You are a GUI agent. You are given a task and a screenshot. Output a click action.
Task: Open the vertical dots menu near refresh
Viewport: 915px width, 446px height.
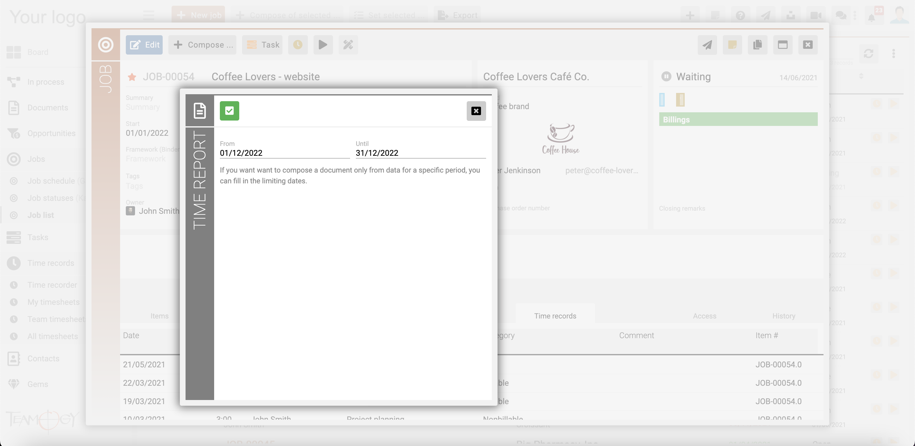894,54
